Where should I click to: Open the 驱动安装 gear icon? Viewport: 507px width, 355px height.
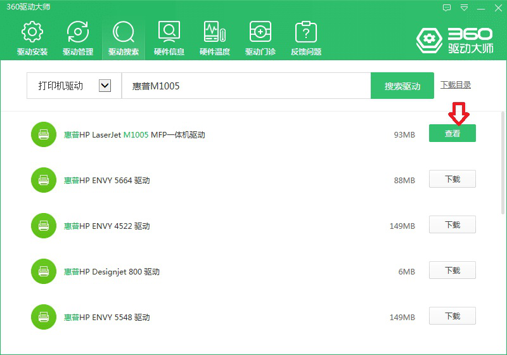pyautogui.click(x=32, y=32)
